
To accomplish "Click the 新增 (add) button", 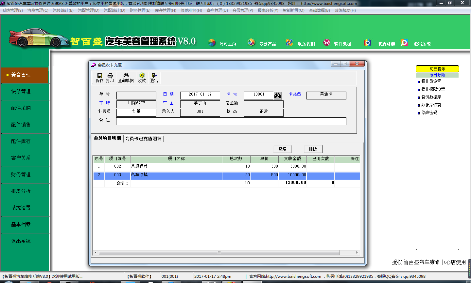I will pos(283,149).
